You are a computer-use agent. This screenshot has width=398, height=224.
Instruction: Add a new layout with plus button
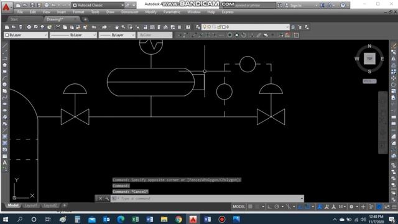coord(65,205)
